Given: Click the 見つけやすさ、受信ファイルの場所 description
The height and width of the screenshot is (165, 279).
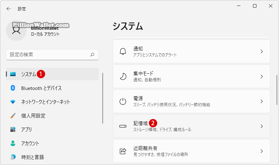Looking at the screenshot, I should coord(161,155).
